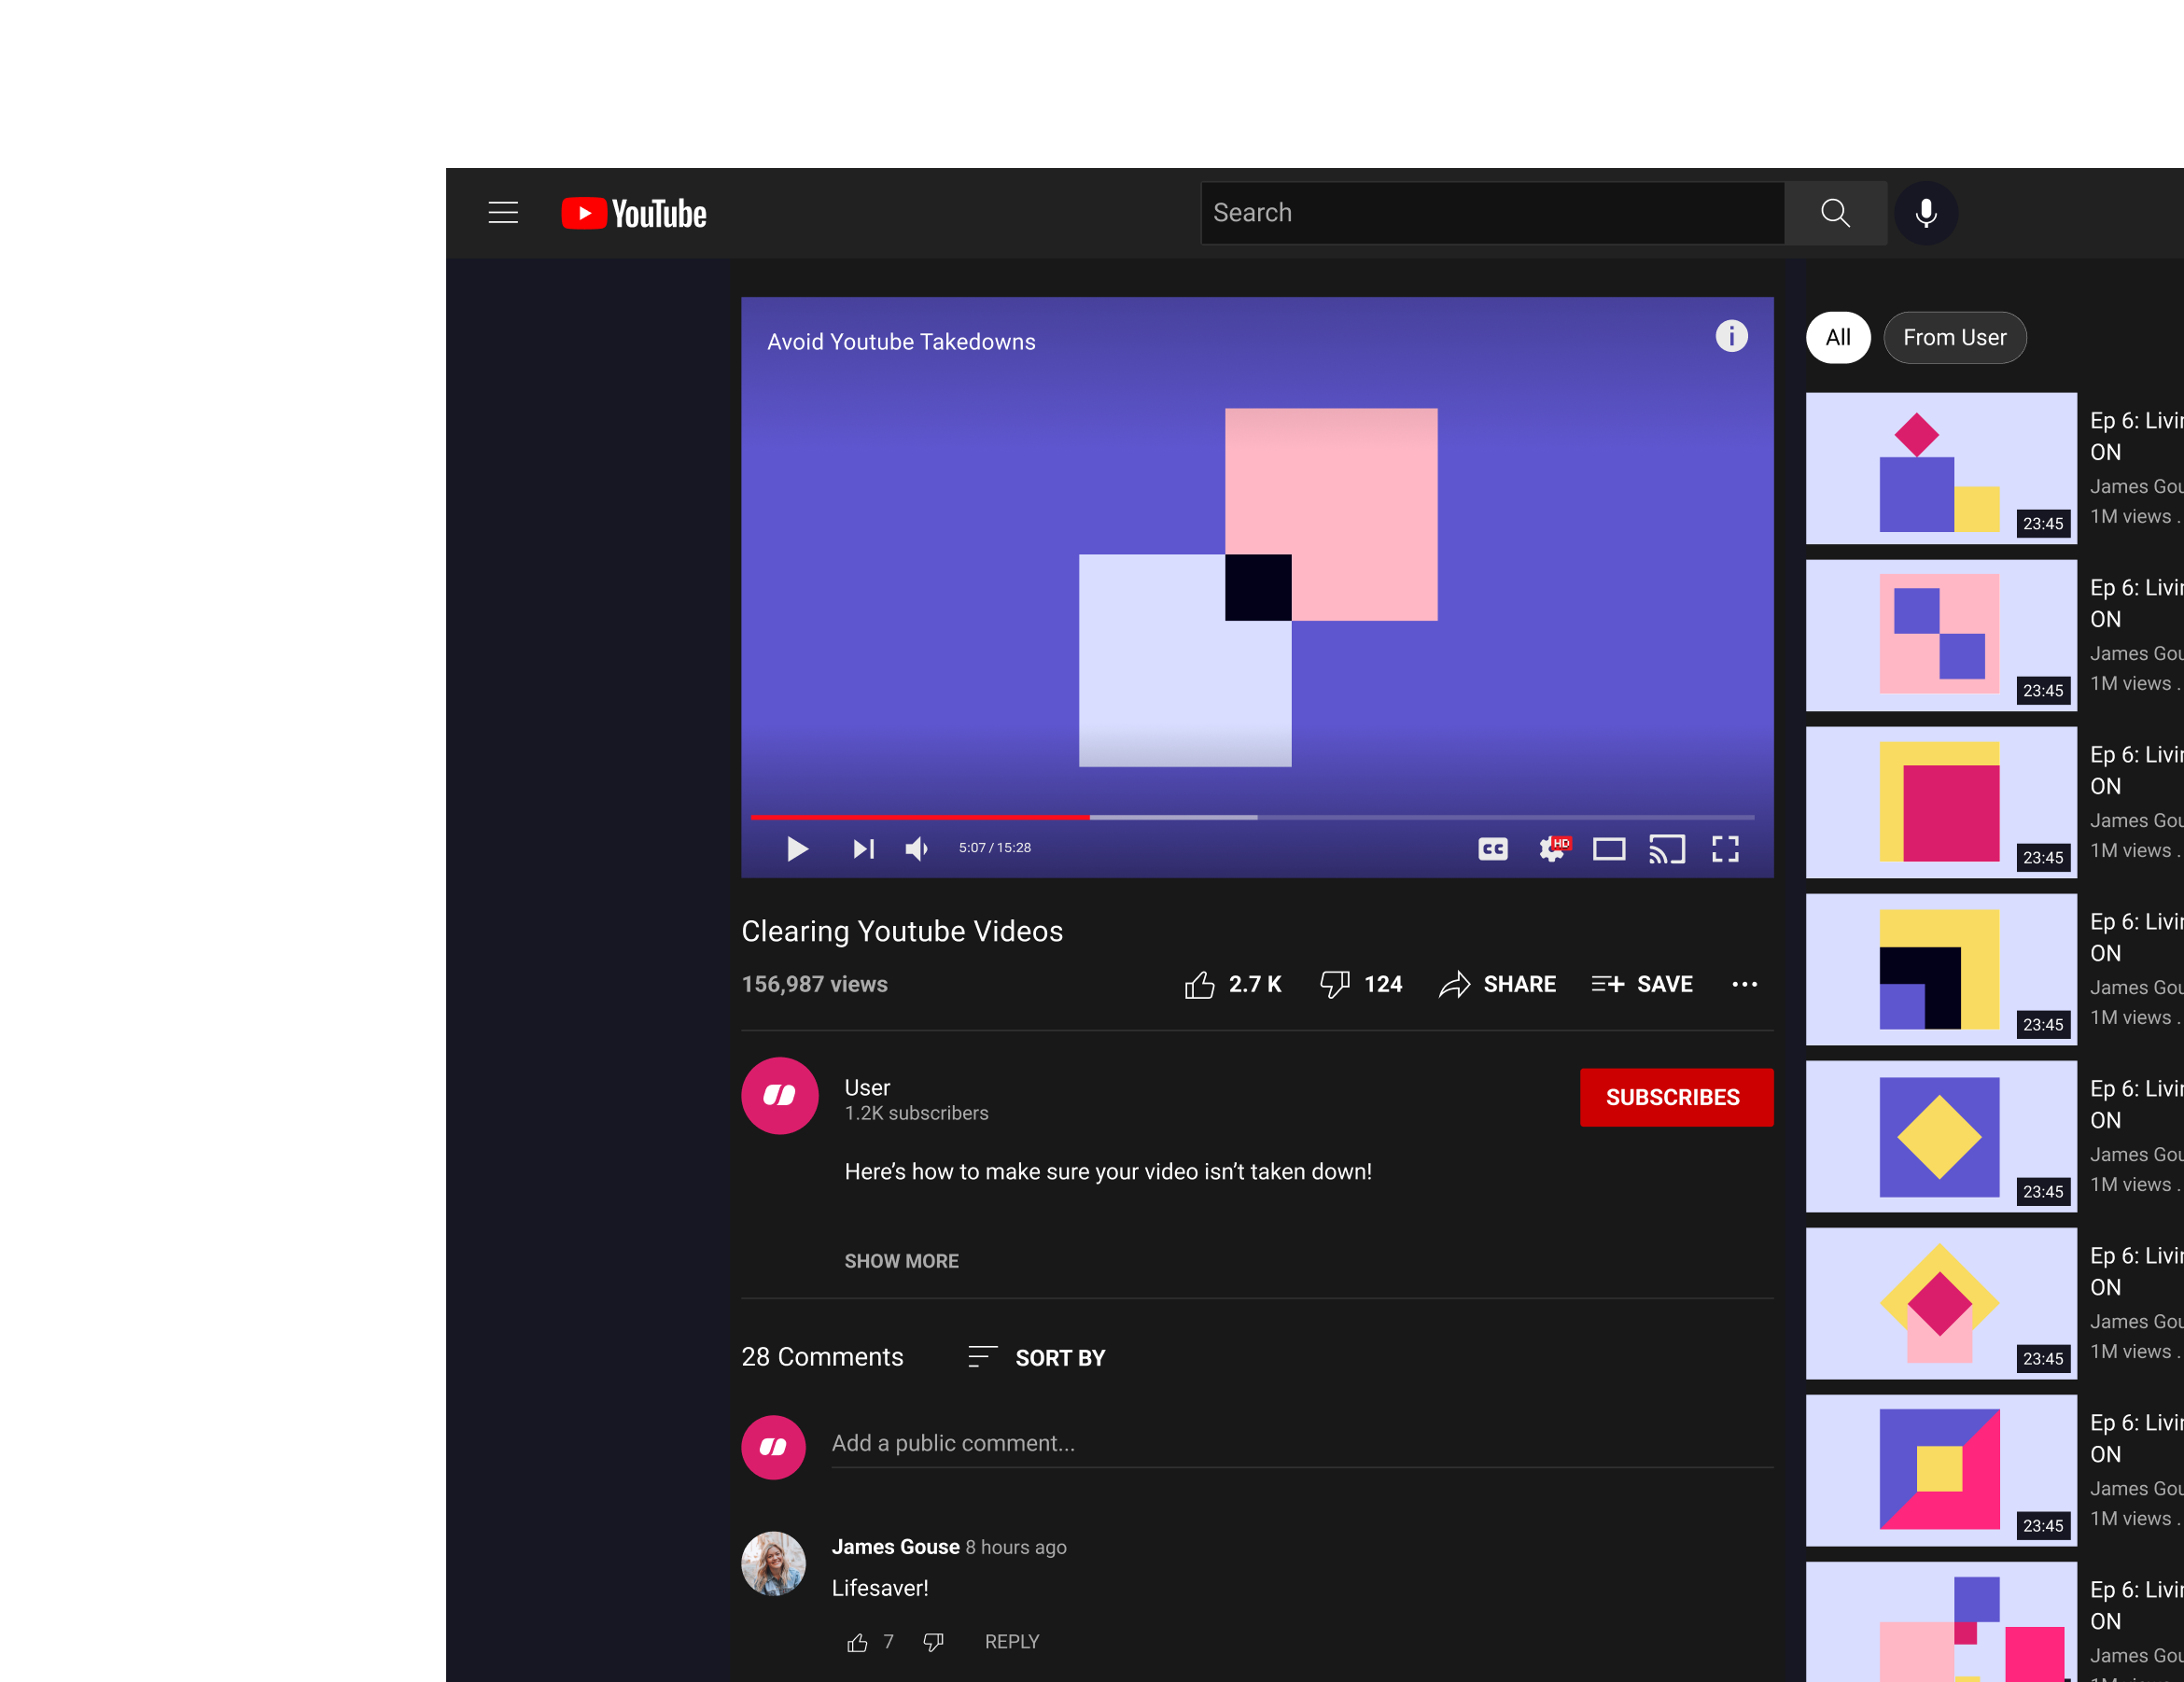
Task: Open the SORT BY comments dropdown
Action: [x=1037, y=1357]
